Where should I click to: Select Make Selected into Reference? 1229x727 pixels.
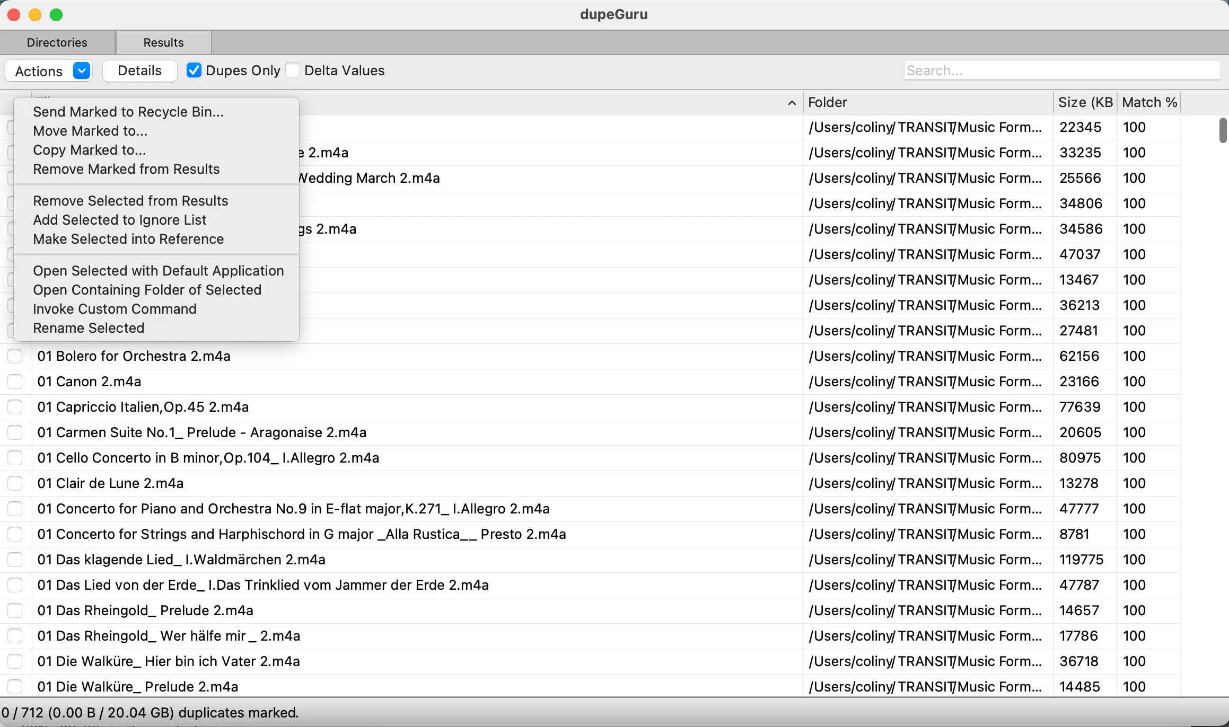pos(128,239)
